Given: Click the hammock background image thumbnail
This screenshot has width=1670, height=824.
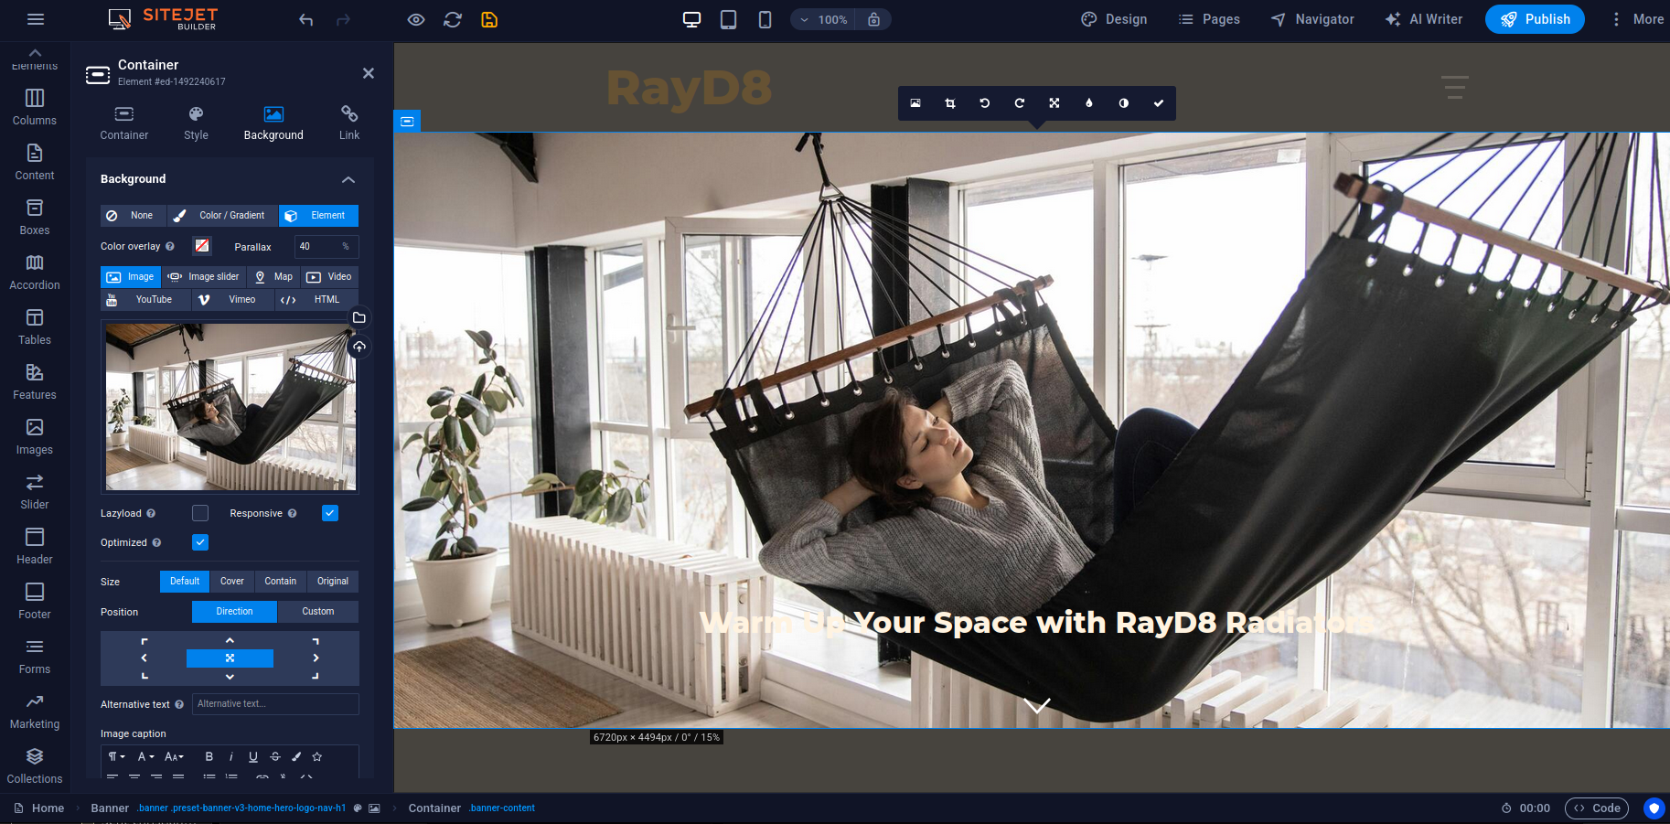Looking at the screenshot, I should coord(230,407).
